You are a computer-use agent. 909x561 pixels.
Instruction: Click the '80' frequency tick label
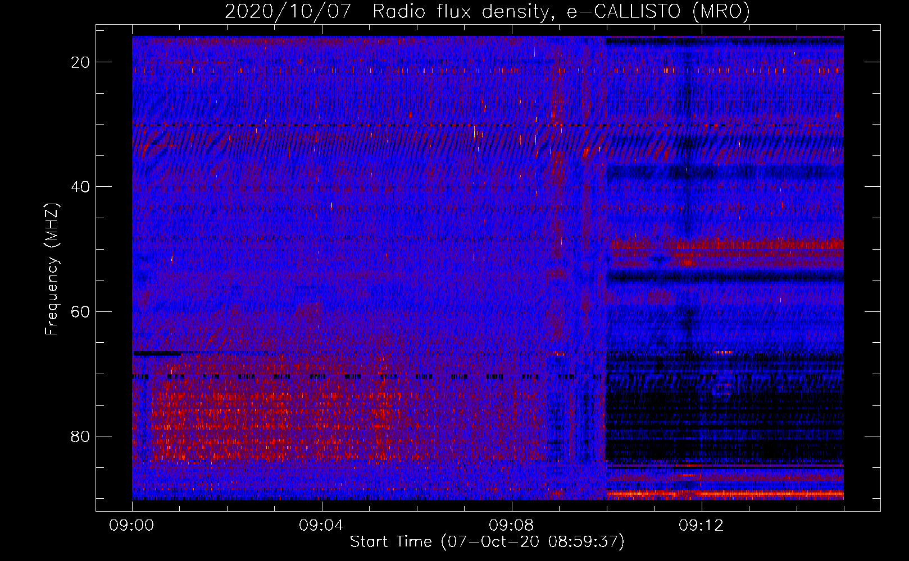(x=80, y=436)
